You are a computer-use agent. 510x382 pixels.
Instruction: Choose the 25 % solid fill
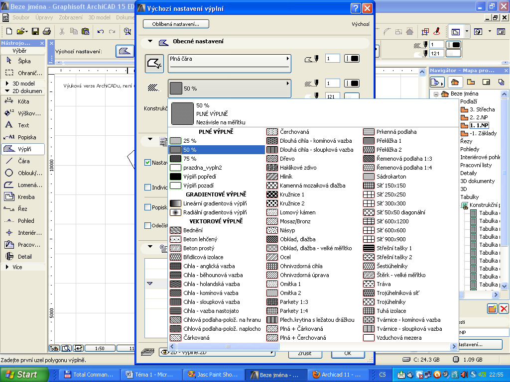(x=217, y=141)
